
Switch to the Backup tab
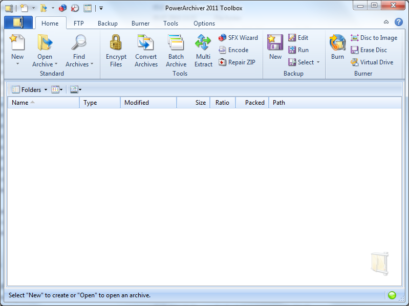pyautogui.click(x=107, y=23)
